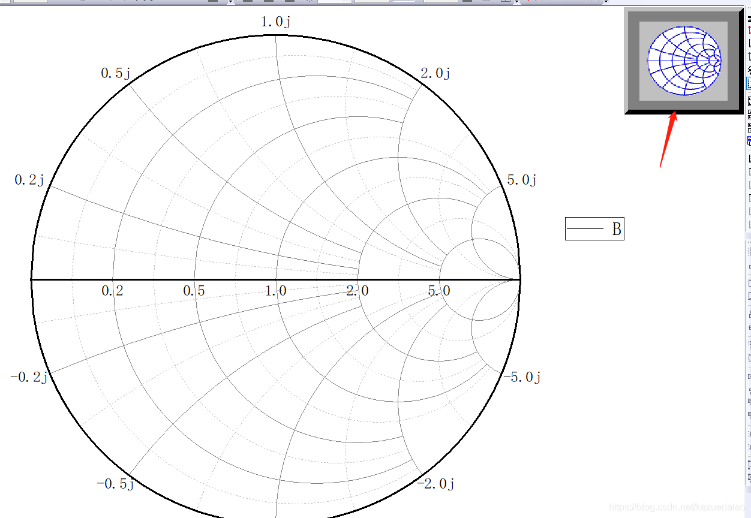Select the horizontal-axis 0.5 resistance label
The width and height of the screenshot is (751, 518).
click(x=194, y=291)
